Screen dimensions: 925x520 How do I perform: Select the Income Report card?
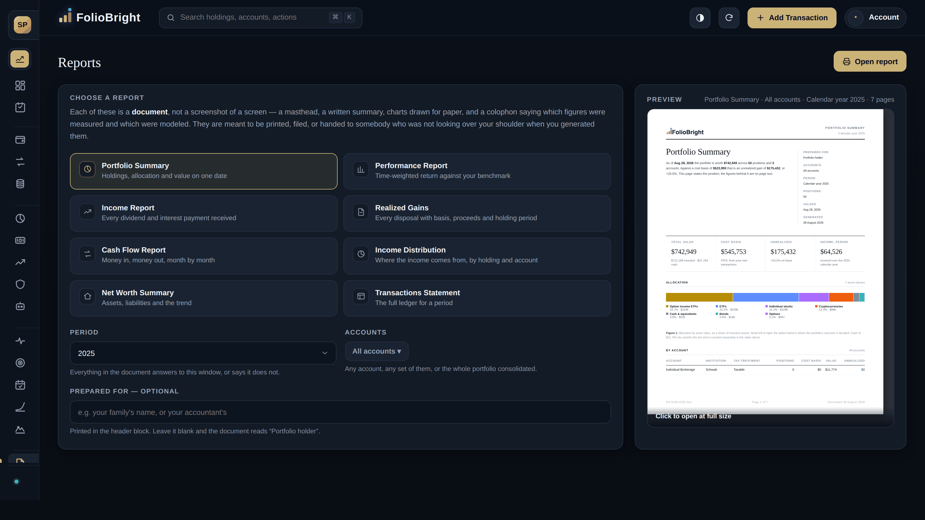[x=203, y=213]
